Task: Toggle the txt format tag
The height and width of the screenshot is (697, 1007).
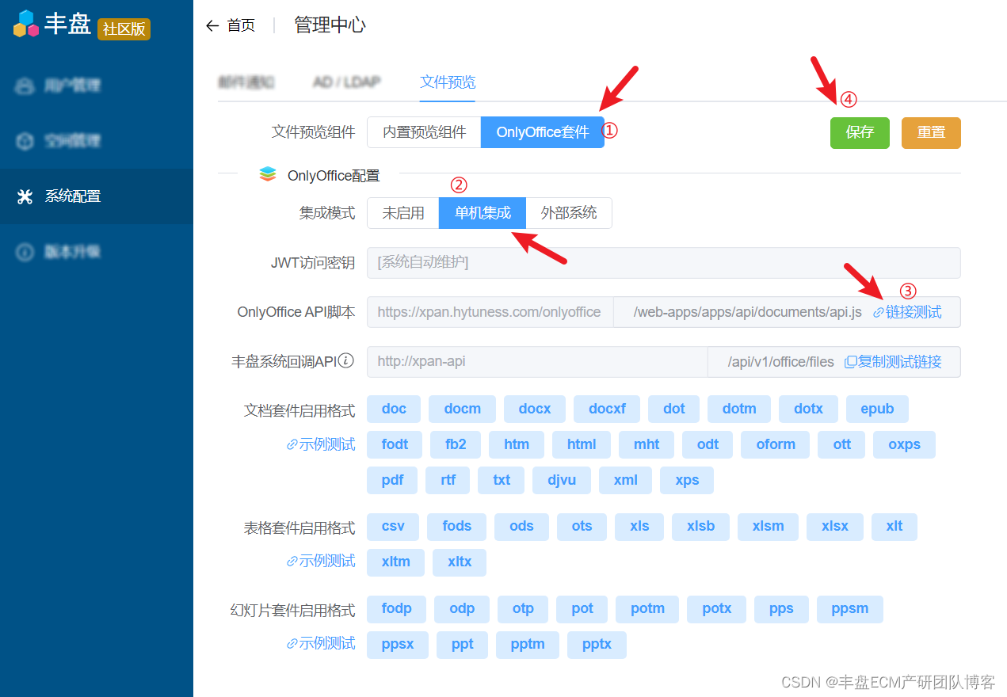Action: (x=502, y=480)
